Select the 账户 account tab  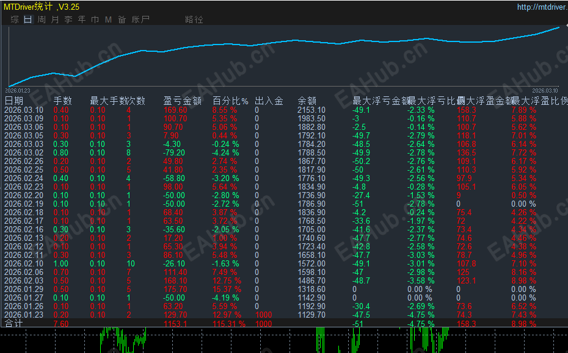point(140,20)
